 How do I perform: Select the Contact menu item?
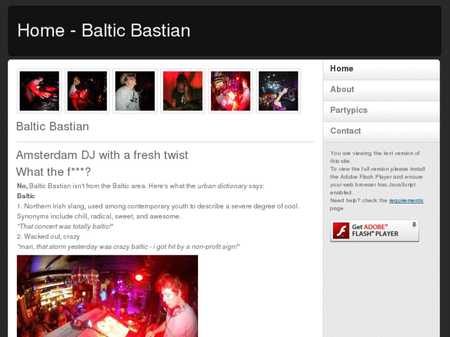(x=381, y=132)
